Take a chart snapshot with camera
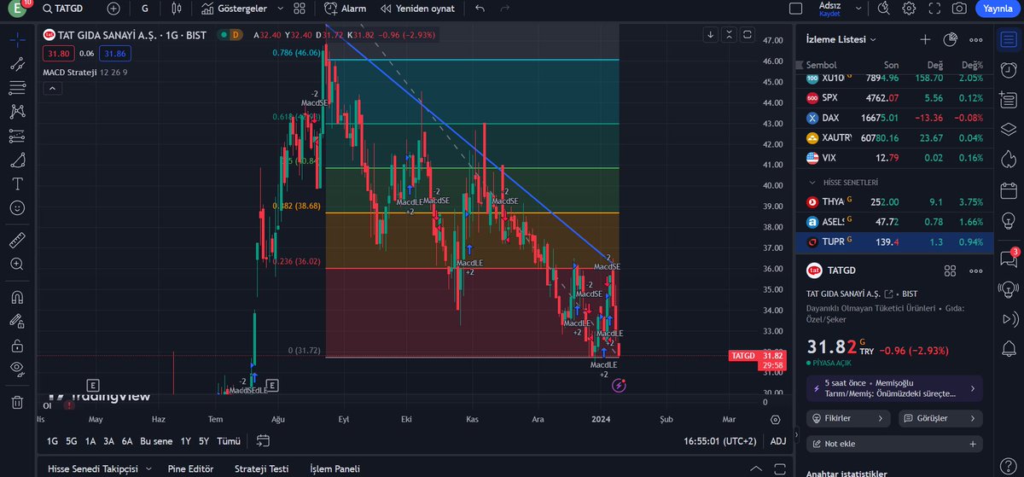Screen dimensions: 1024x477 (959, 9)
